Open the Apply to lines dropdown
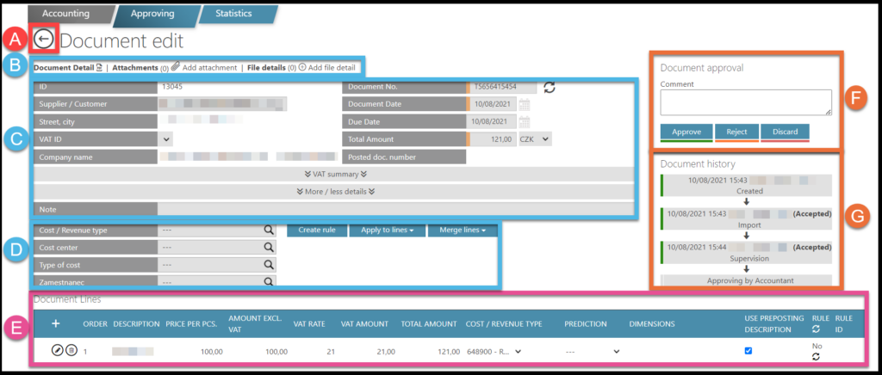 click(x=387, y=230)
